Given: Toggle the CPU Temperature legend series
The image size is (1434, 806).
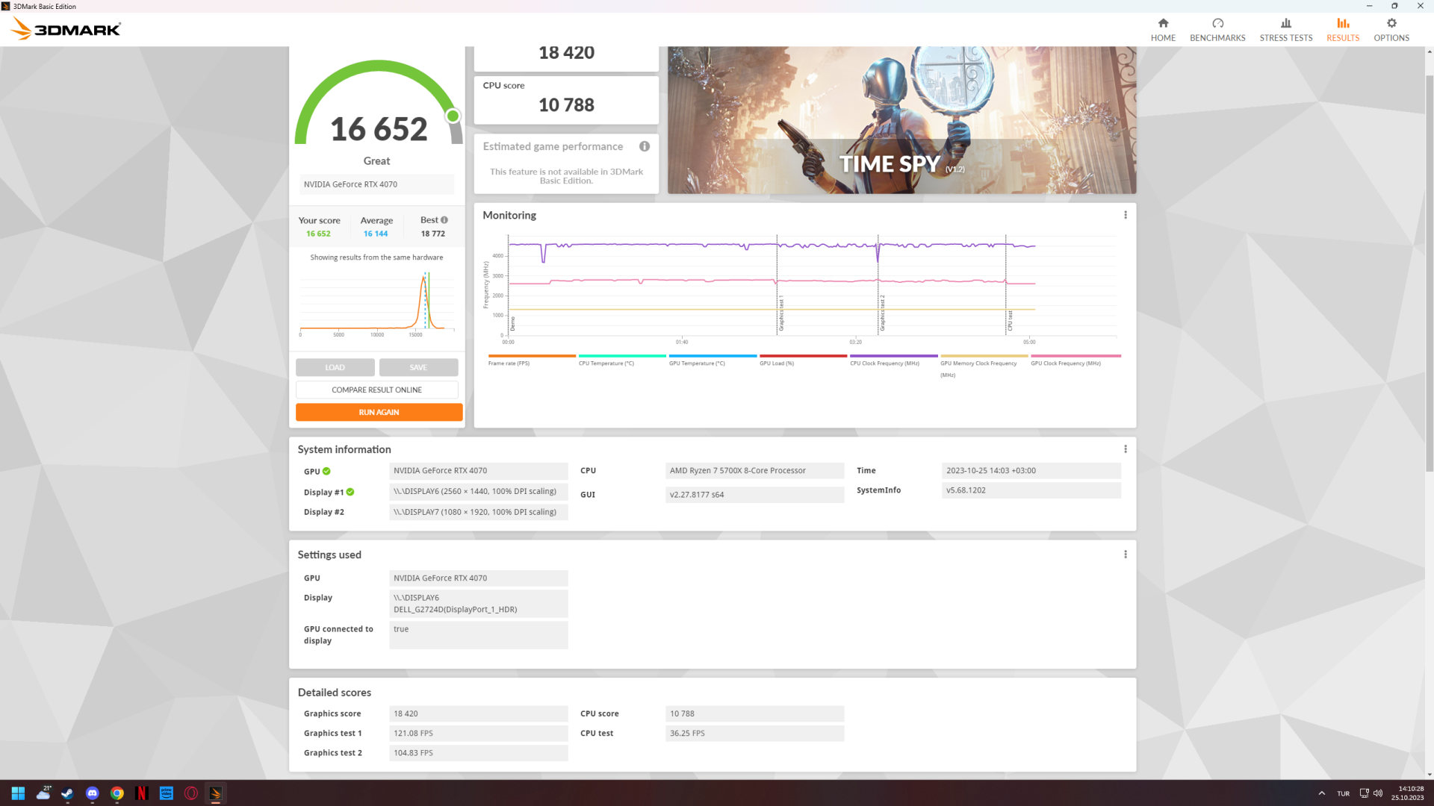Looking at the screenshot, I should [606, 363].
